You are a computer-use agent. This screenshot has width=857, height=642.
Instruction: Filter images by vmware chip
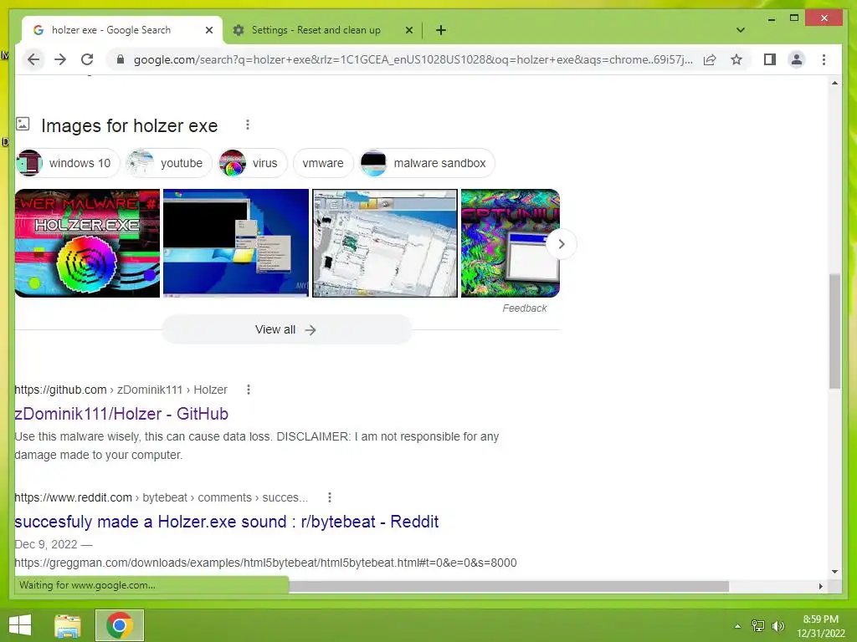pyautogui.click(x=323, y=163)
